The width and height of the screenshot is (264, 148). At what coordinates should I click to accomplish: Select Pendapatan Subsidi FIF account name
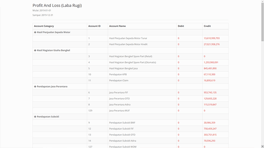point(121,129)
